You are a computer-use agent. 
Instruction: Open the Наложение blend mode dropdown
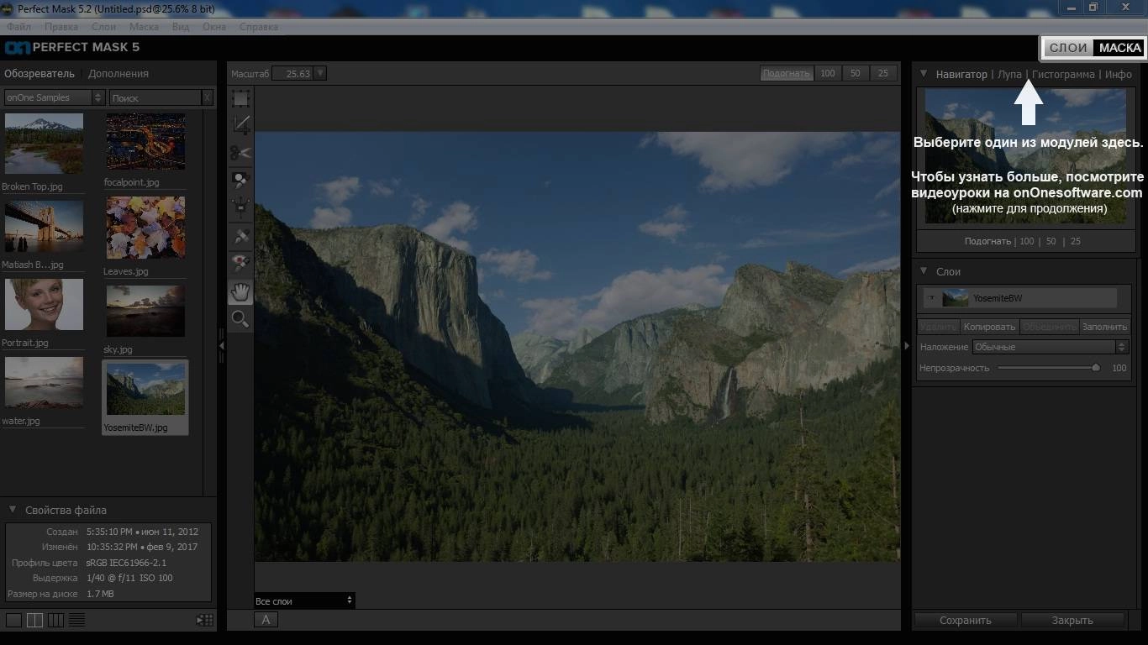point(1050,347)
